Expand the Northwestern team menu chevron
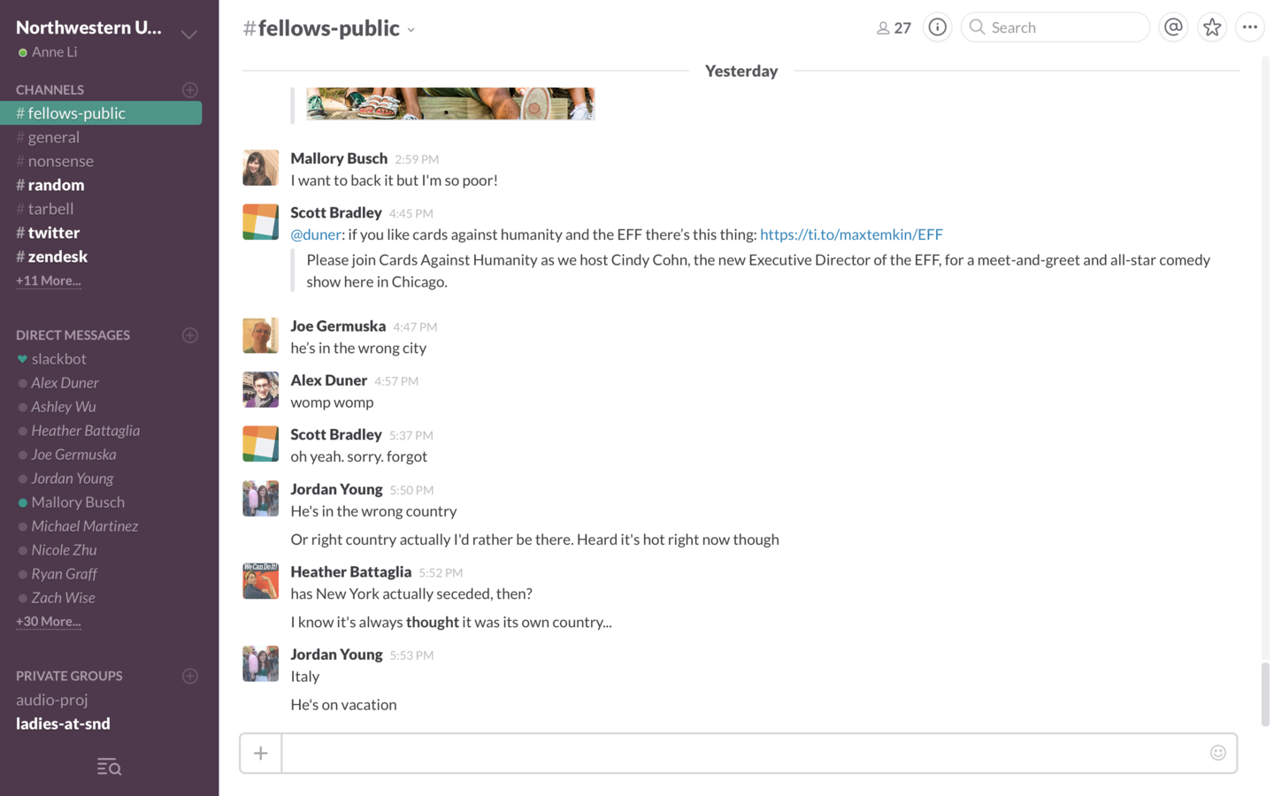This screenshot has width=1274, height=796. (188, 35)
